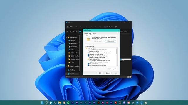188x105 pixels.
Task: Close the Folder Options dialog with X
Action: (119, 30)
